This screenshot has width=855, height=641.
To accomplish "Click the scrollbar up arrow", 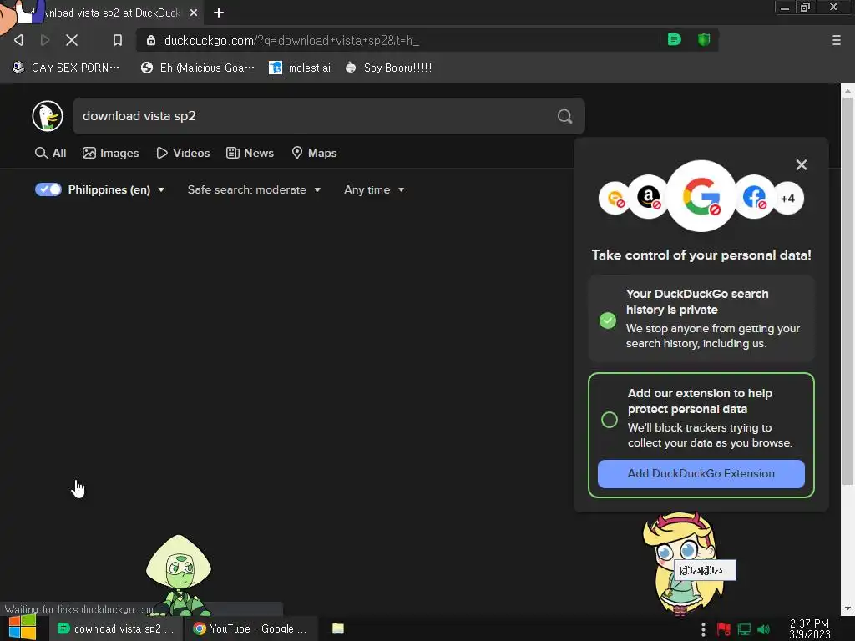I will (x=847, y=90).
